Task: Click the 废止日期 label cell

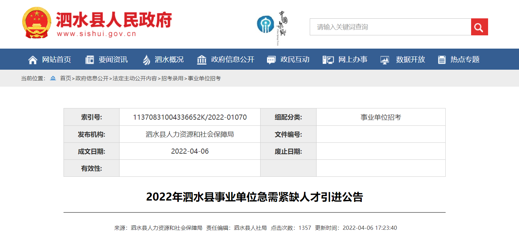Action: click(288, 151)
